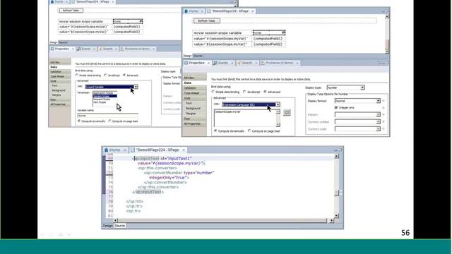Click diamond icon next to Currency symbol
The height and width of the screenshot is (254, 452).
click(383, 122)
